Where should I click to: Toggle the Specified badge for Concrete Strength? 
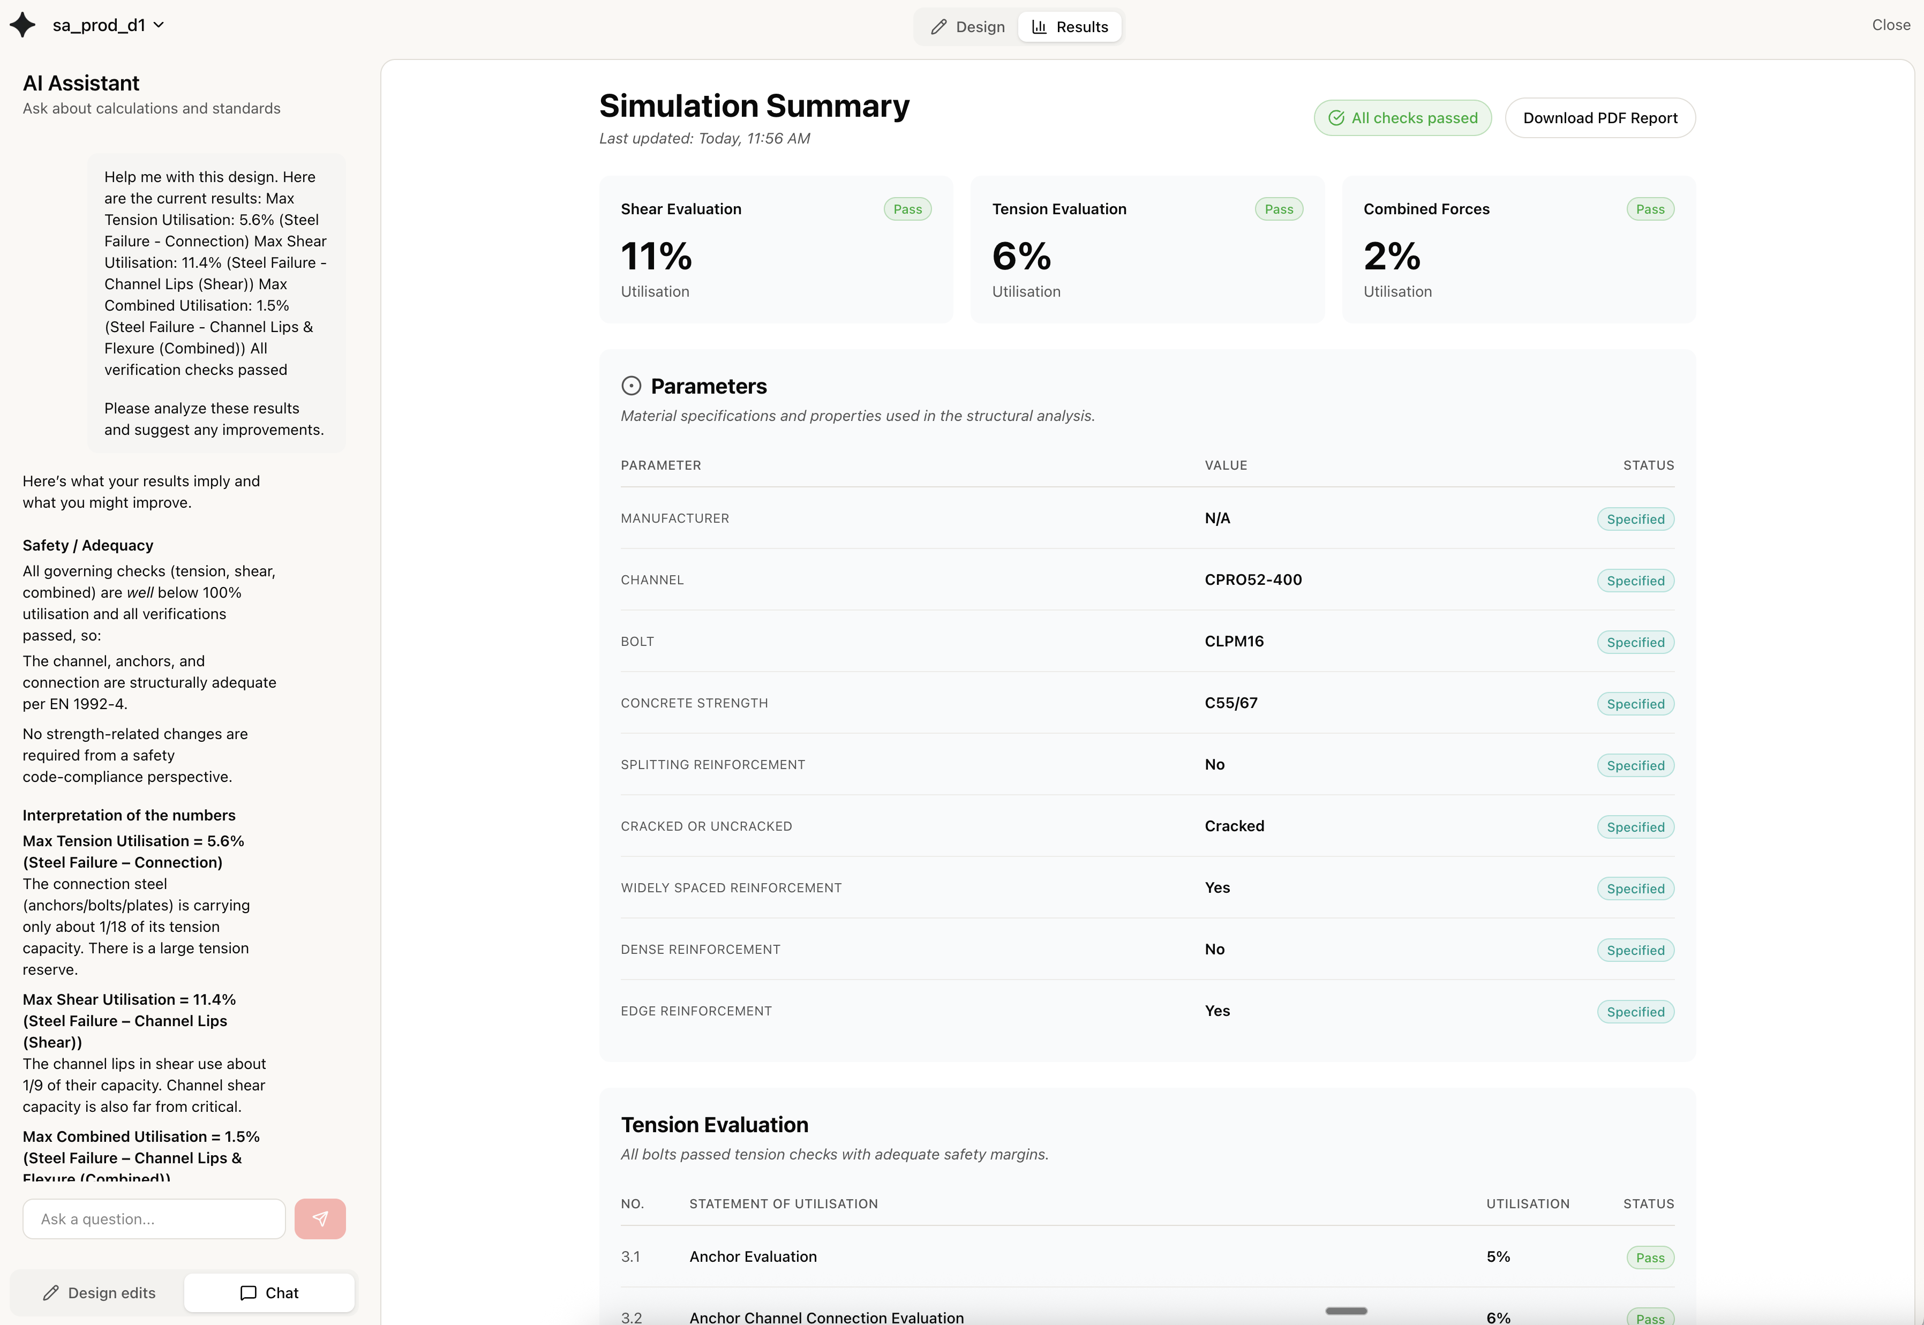tap(1635, 703)
